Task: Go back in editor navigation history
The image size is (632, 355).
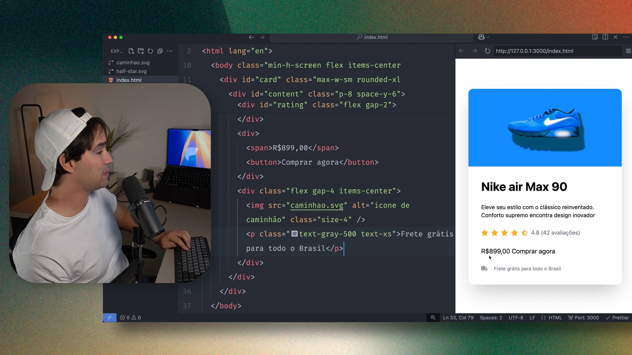Action: point(251,37)
